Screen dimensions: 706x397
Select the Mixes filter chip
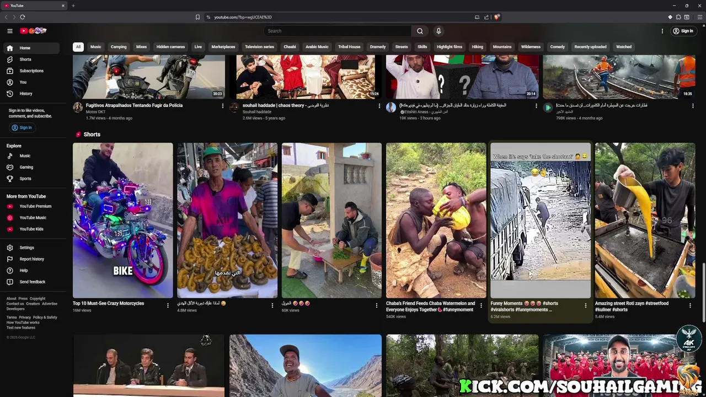pyautogui.click(x=141, y=47)
